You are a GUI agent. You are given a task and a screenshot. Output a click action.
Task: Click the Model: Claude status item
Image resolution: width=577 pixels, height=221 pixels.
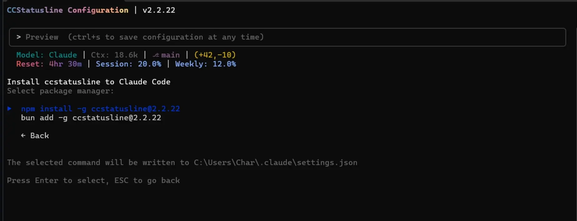click(x=46, y=55)
